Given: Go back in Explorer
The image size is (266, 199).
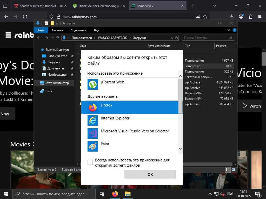Looking at the screenshot, I should 39,38.
